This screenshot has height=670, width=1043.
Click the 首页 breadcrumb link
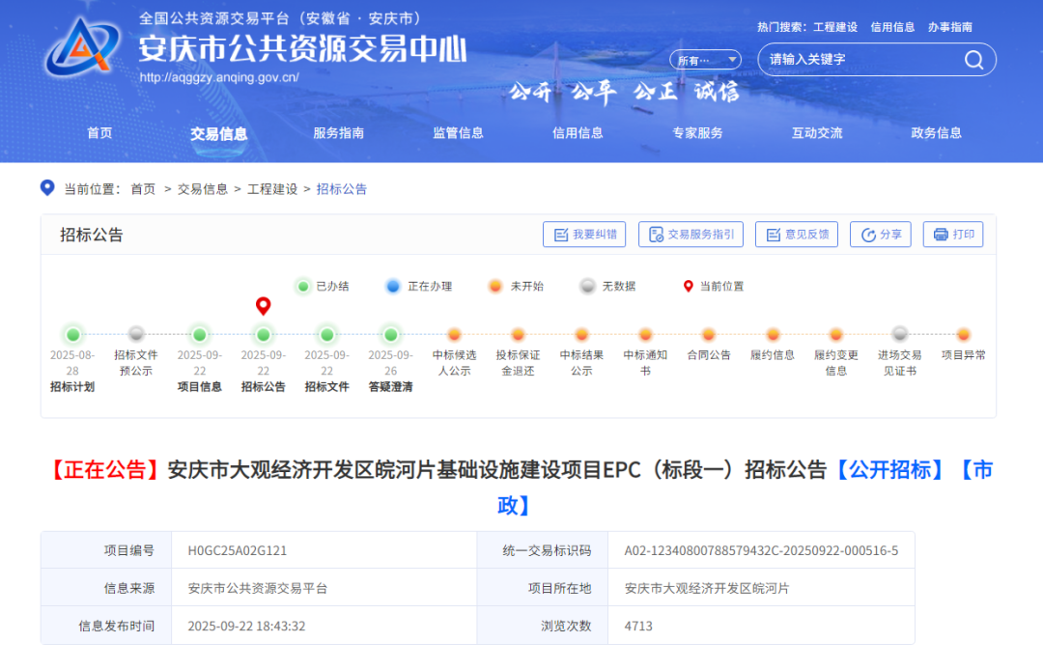click(x=143, y=189)
